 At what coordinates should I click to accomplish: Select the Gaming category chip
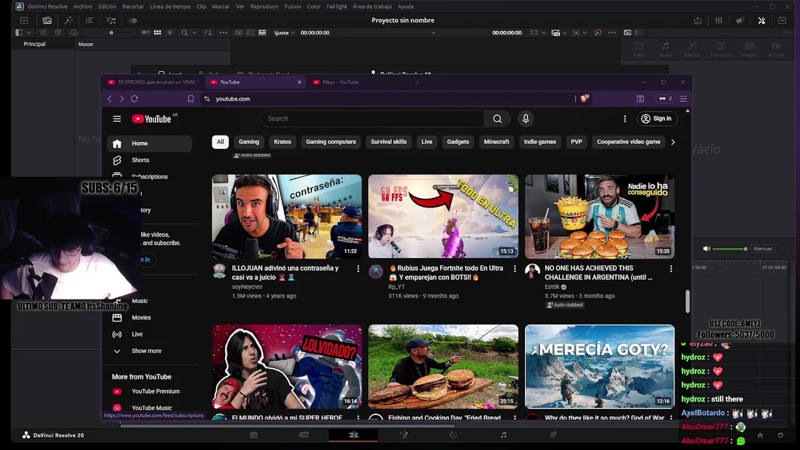pyautogui.click(x=249, y=142)
